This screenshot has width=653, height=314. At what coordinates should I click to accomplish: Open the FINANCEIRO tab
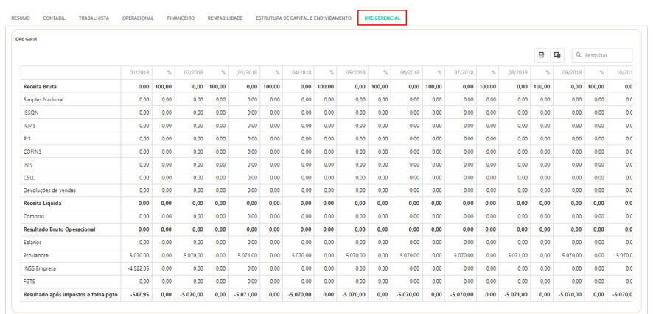(181, 18)
